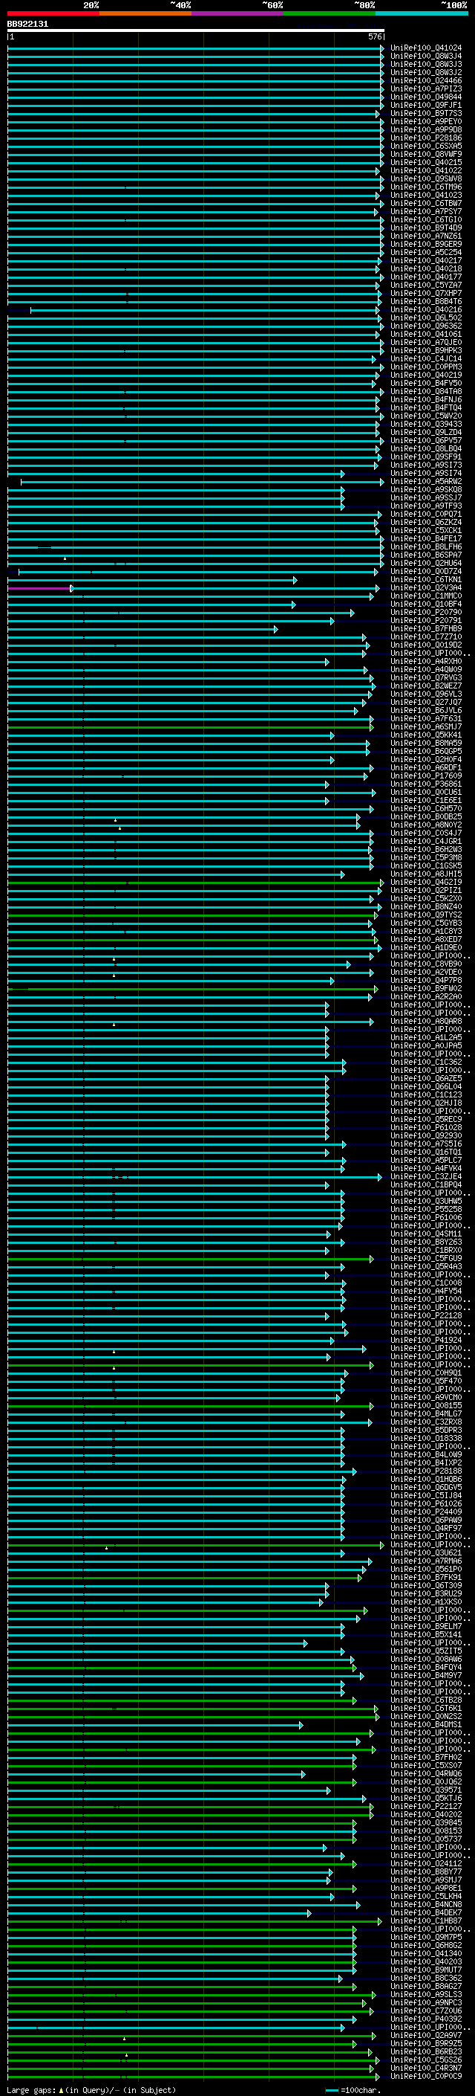The height and width of the screenshot is (2096, 475).
Task: Select hit label UniRef100_A6SMJ7
Action: point(426,726)
